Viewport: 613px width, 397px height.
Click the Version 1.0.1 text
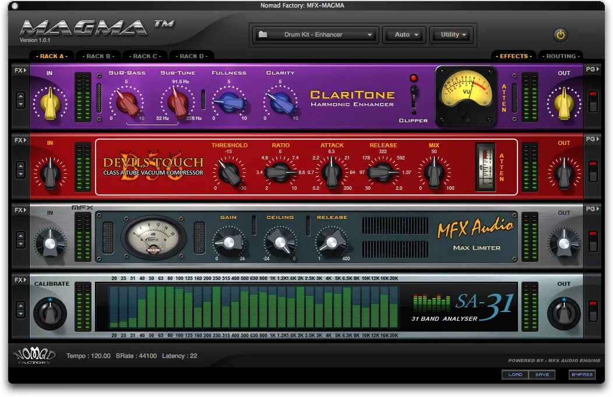[x=35, y=40]
